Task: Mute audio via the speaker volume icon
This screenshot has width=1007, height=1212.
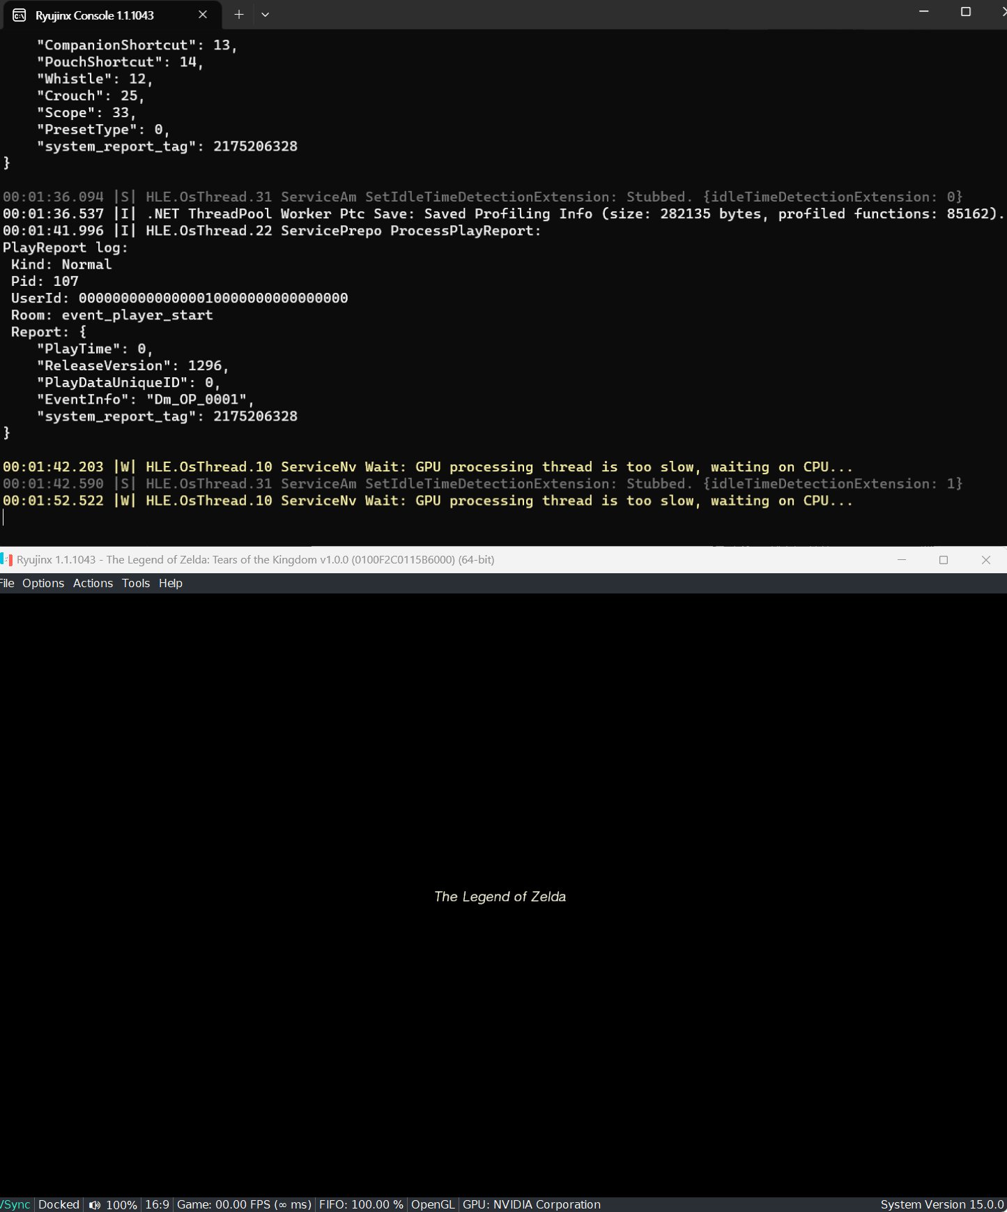Action: pyautogui.click(x=95, y=1205)
